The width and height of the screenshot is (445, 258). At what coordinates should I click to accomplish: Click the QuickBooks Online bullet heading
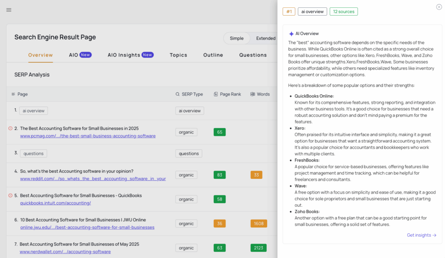[314, 96]
